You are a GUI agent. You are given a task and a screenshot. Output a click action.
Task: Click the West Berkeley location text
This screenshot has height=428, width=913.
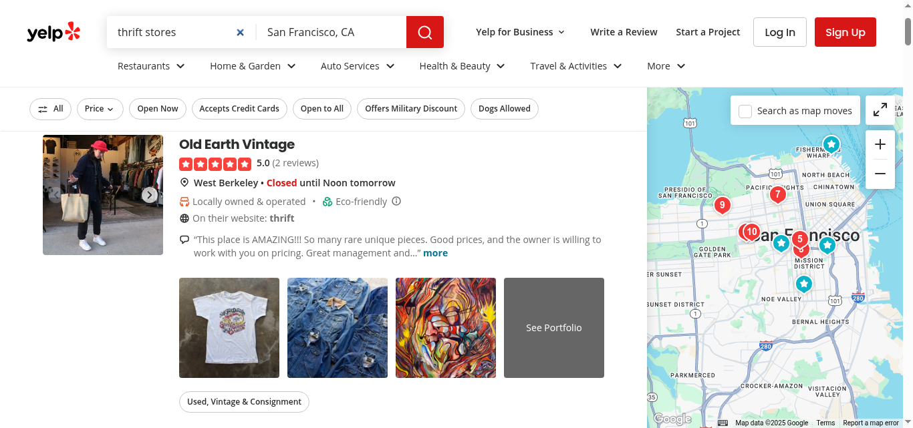226,183
